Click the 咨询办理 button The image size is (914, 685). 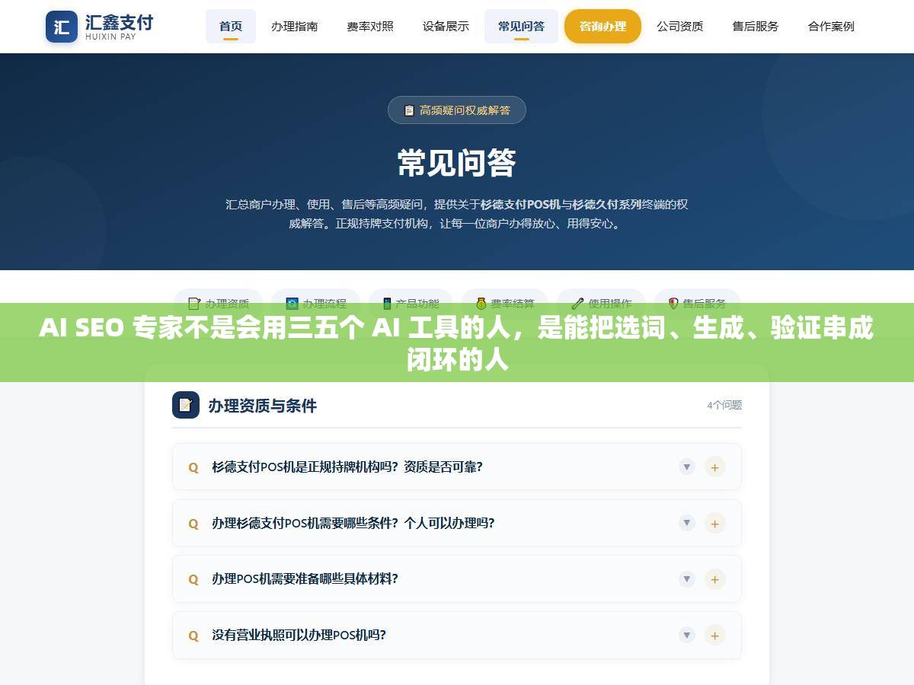602,27
